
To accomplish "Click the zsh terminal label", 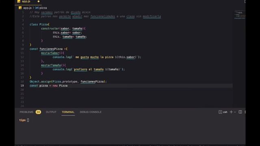I will click(225, 112).
